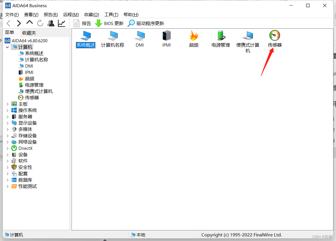Select AIDA64 v6.80.6200 root tree item
This screenshot has height=241, width=336.
coord(26,41)
